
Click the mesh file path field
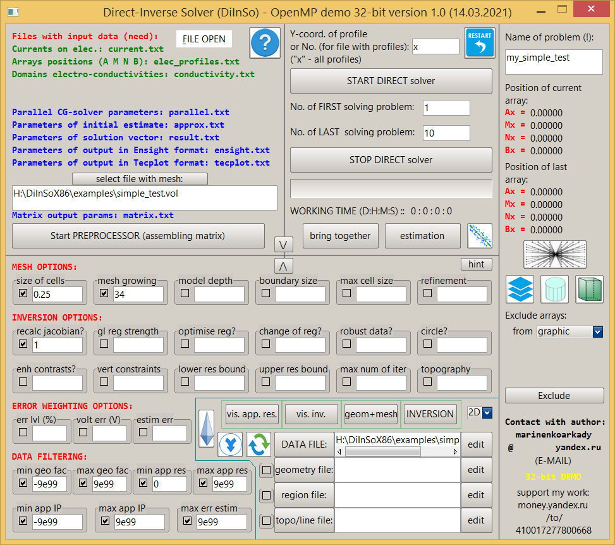tap(145, 198)
